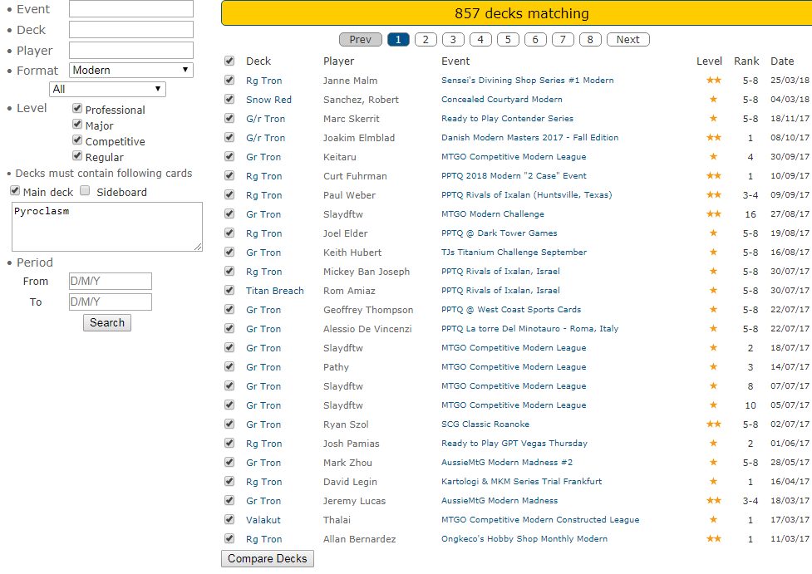Click star rating icon for Snow Red deck

pos(713,100)
